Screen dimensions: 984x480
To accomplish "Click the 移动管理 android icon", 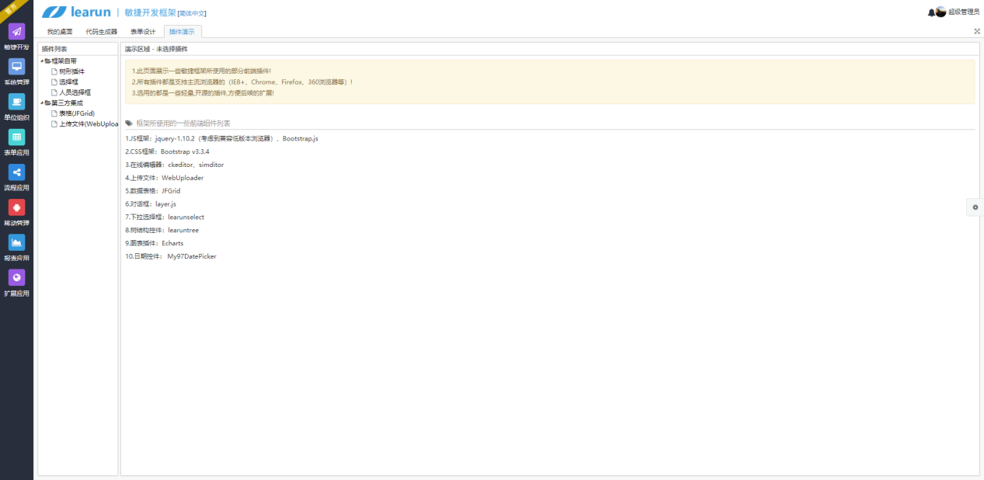I will 16,207.
